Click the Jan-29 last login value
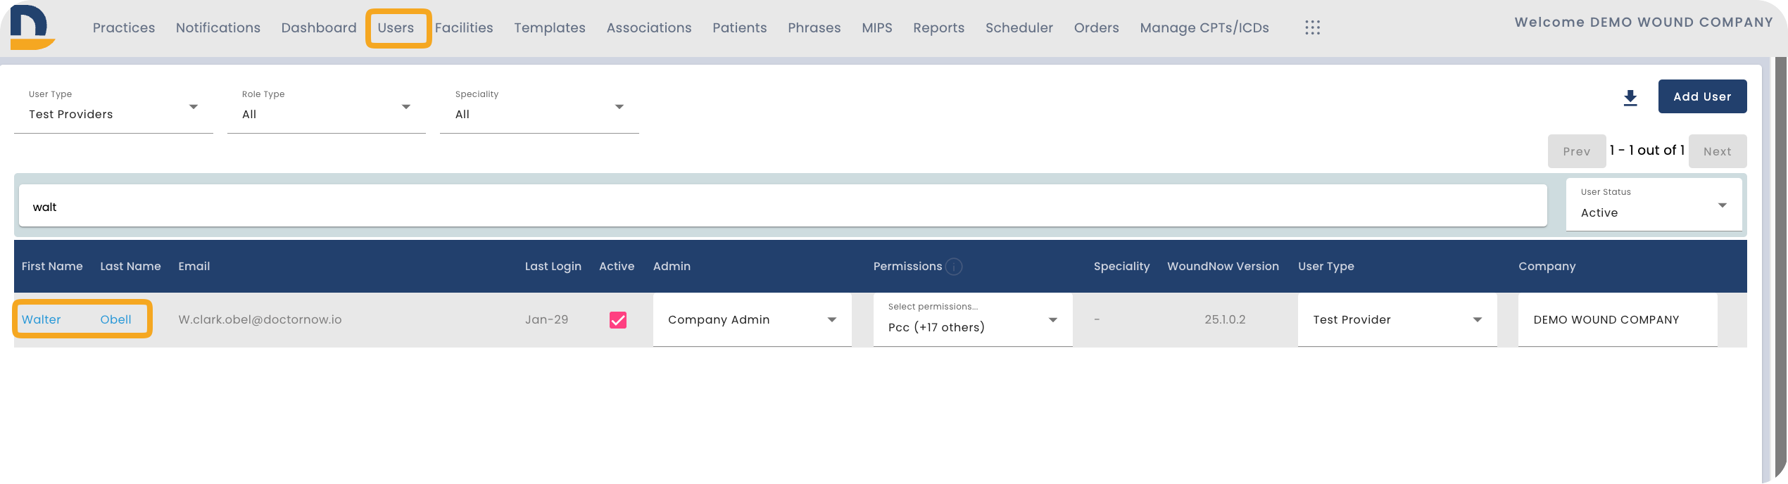1788x484 pixels. tap(546, 319)
